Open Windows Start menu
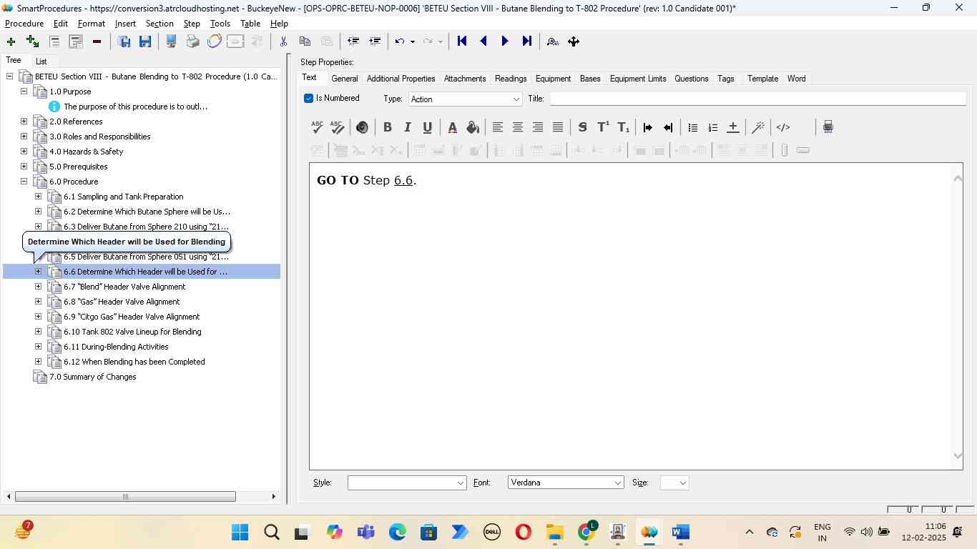Image resolution: width=977 pixels, height=549 pixels. (240, 533)
